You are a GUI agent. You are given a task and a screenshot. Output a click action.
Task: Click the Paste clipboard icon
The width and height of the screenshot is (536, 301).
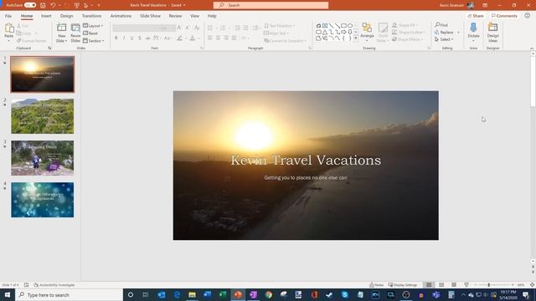coord(9,28)
